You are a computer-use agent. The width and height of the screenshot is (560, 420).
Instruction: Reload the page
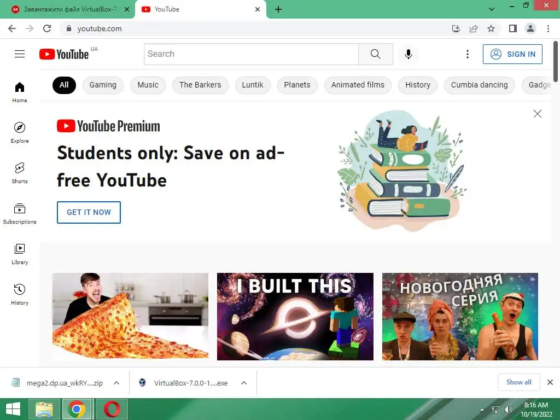pyautogui.click(x=47, y=28)
